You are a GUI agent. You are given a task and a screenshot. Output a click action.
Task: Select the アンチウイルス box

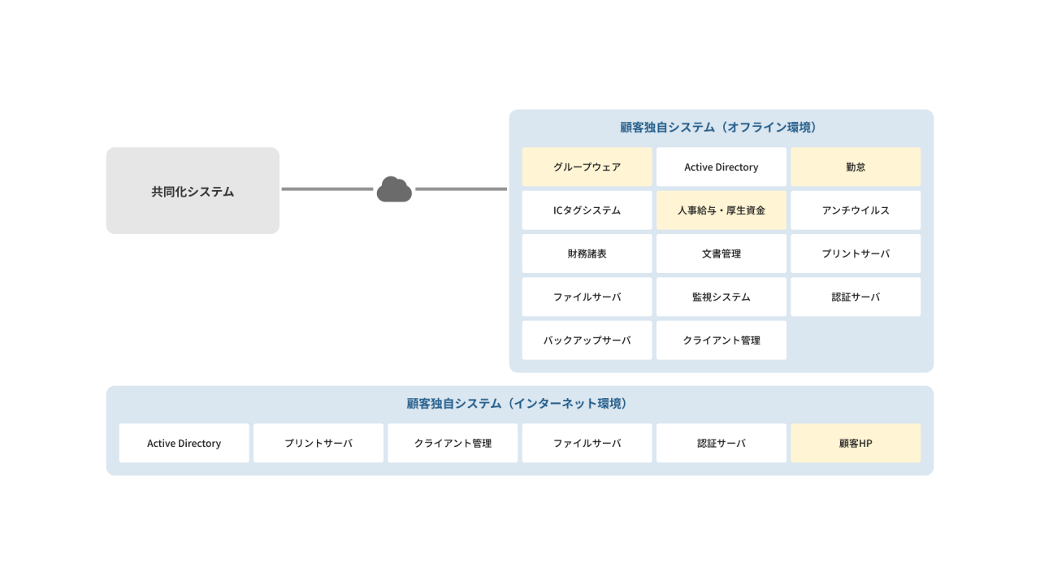coord(856,210)
